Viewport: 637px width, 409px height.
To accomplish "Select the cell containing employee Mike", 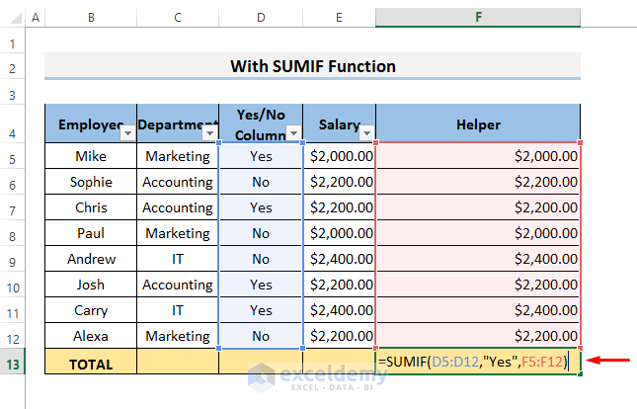I will (x=91, y=156).
